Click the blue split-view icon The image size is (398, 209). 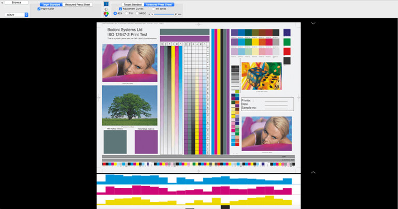pos(107,4)
